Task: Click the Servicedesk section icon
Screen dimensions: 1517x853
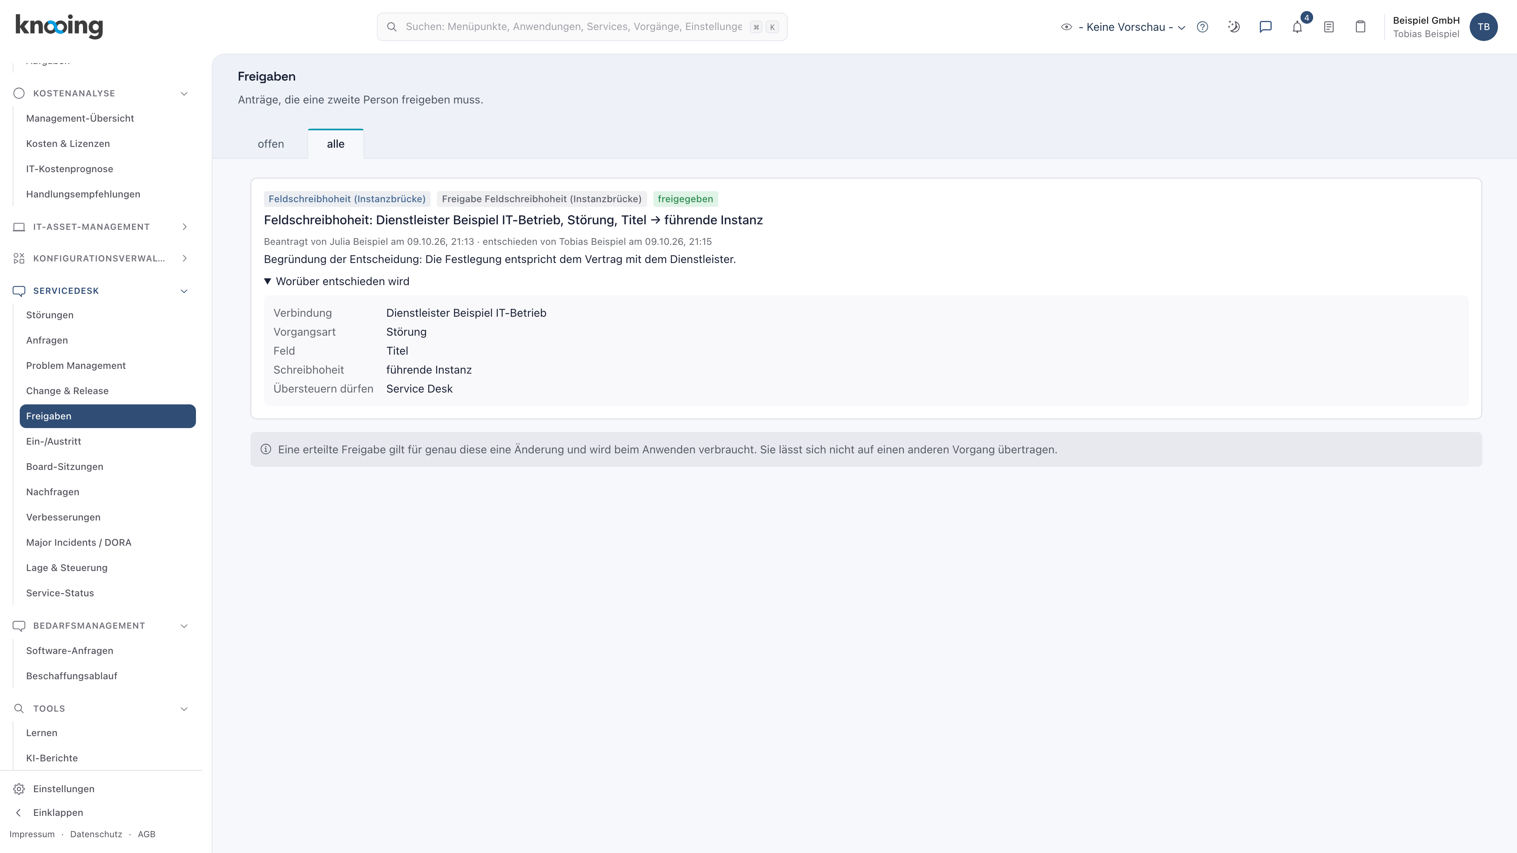Action: pos(19,291)
